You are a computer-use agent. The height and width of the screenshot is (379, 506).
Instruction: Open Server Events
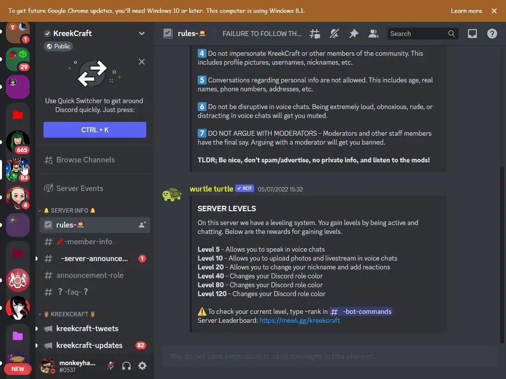tap(95, 189)
